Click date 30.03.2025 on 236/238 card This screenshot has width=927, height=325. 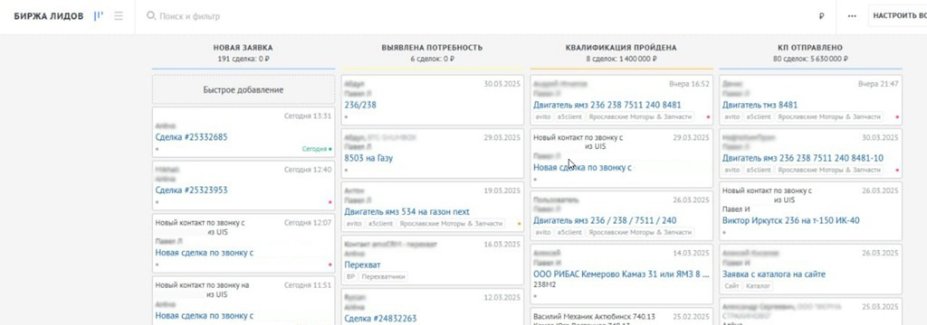(x=502, y=84)
